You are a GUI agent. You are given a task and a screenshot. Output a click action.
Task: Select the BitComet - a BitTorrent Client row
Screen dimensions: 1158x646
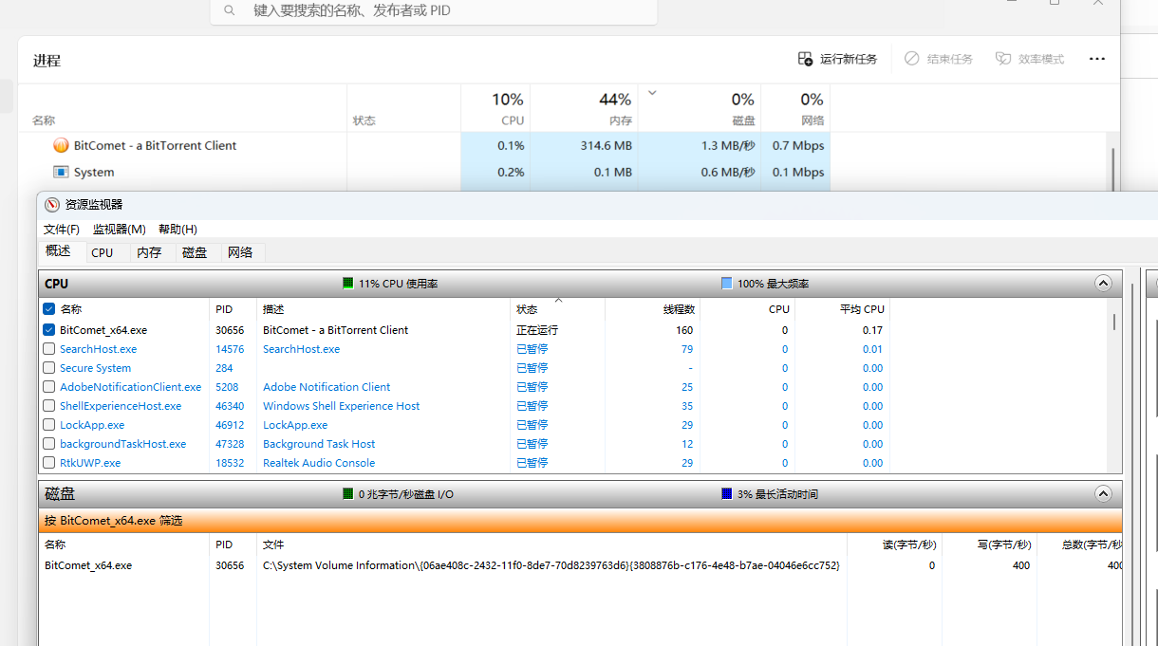click(423, 145)
